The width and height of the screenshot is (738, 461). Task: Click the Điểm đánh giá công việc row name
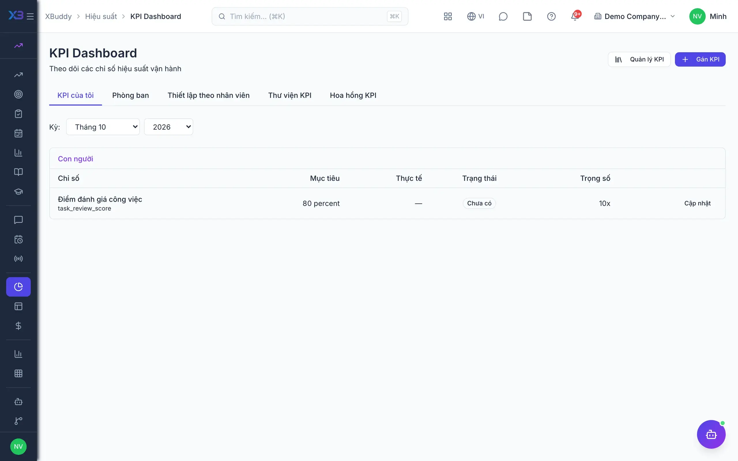(100, 199)
